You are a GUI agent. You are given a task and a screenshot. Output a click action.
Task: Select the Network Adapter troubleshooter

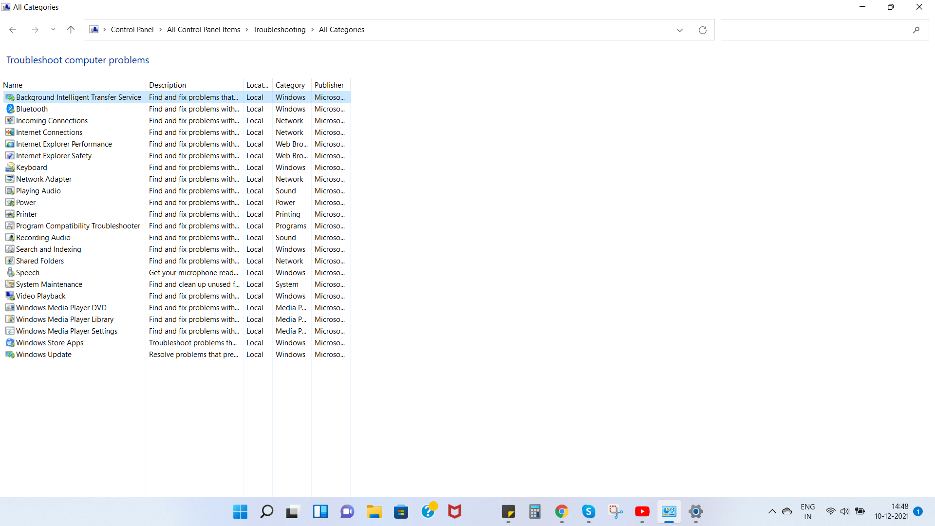click(44, 179)
